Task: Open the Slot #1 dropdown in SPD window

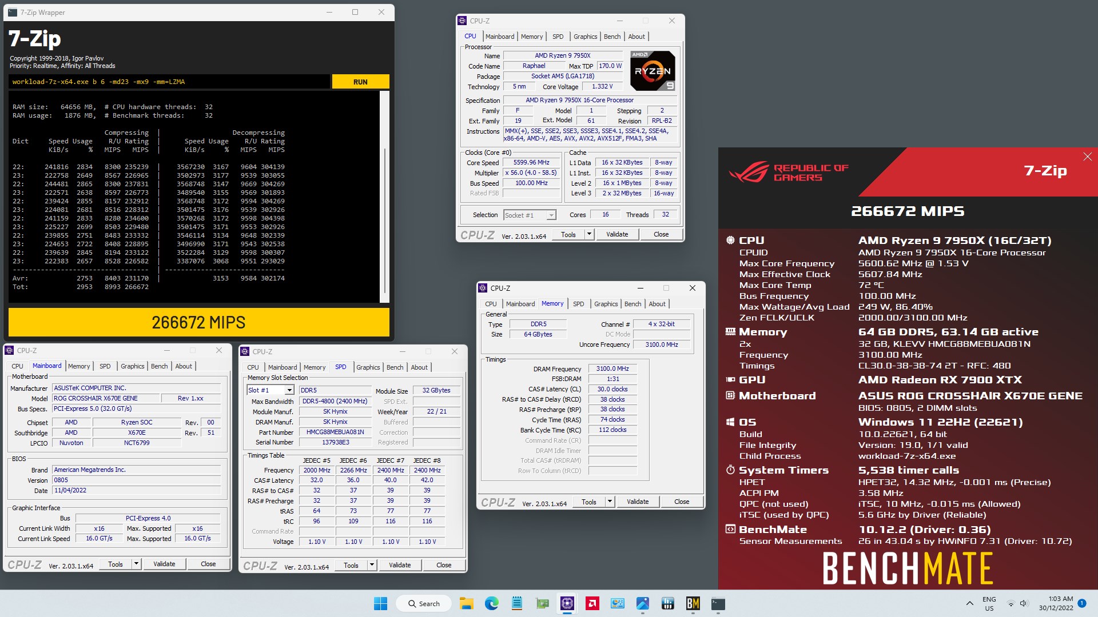Action: point(289,390)
